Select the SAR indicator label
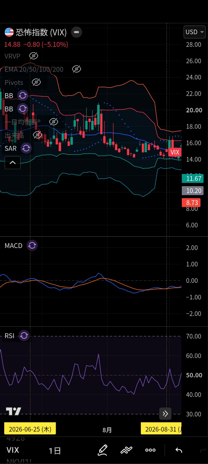 tap(11, 148)
